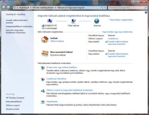The image size is (149, 115).
Task: Expand arrow after Minden vezérlőpultelem breadcrumb
Action: click(55, 8)
